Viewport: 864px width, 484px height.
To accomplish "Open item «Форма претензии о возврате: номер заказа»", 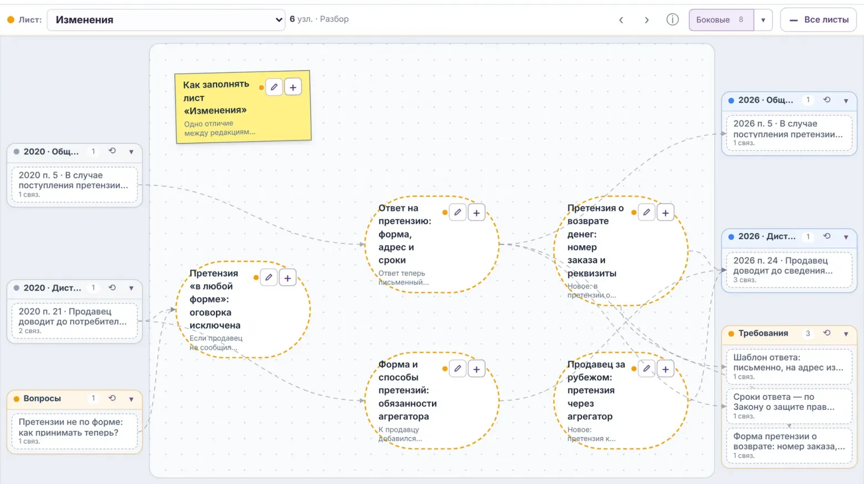I will coord(789,445).
